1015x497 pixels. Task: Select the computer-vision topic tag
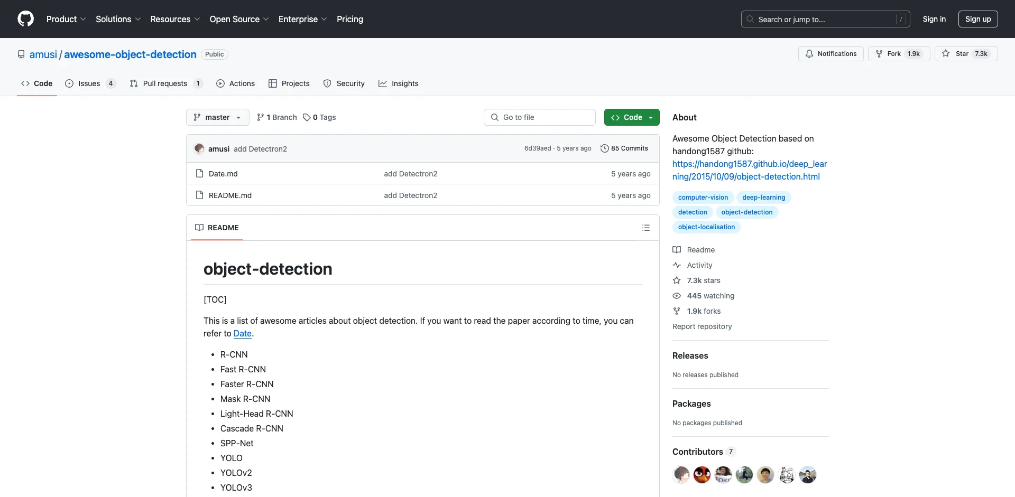[x=703, y=198]
